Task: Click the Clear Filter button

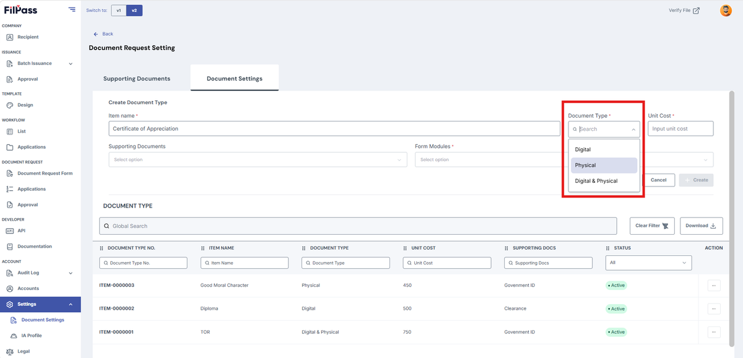Action: (652, 225)
